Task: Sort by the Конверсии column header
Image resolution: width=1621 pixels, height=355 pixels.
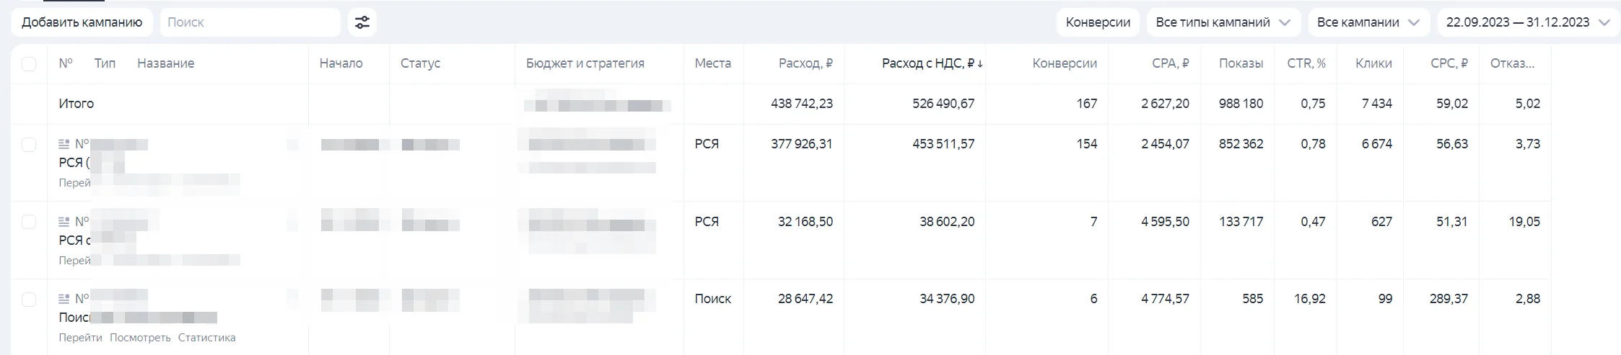Action: click(1065, 63)
